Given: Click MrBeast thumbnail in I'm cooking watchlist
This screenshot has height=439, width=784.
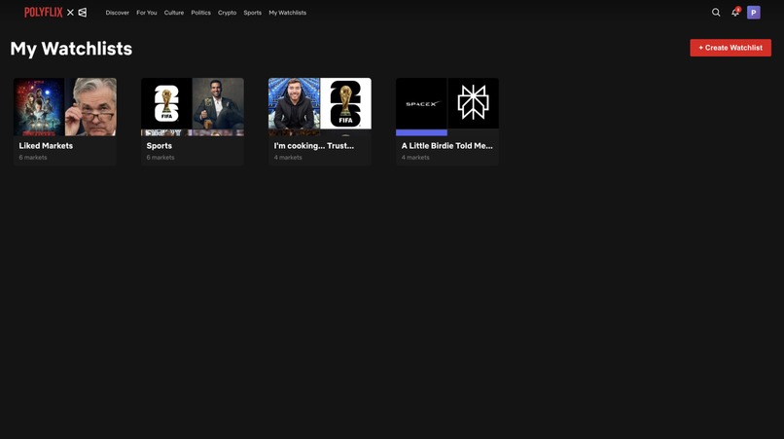Looking at the screenshot, I should (x=294, y=103).
